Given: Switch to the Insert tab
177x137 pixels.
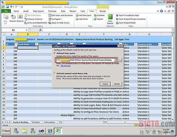Looking at the screenshot, I should (26, 11).
